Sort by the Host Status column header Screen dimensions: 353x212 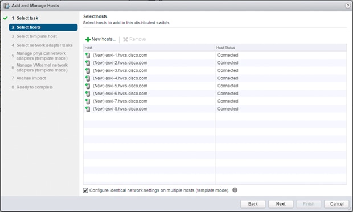point(281,48)
